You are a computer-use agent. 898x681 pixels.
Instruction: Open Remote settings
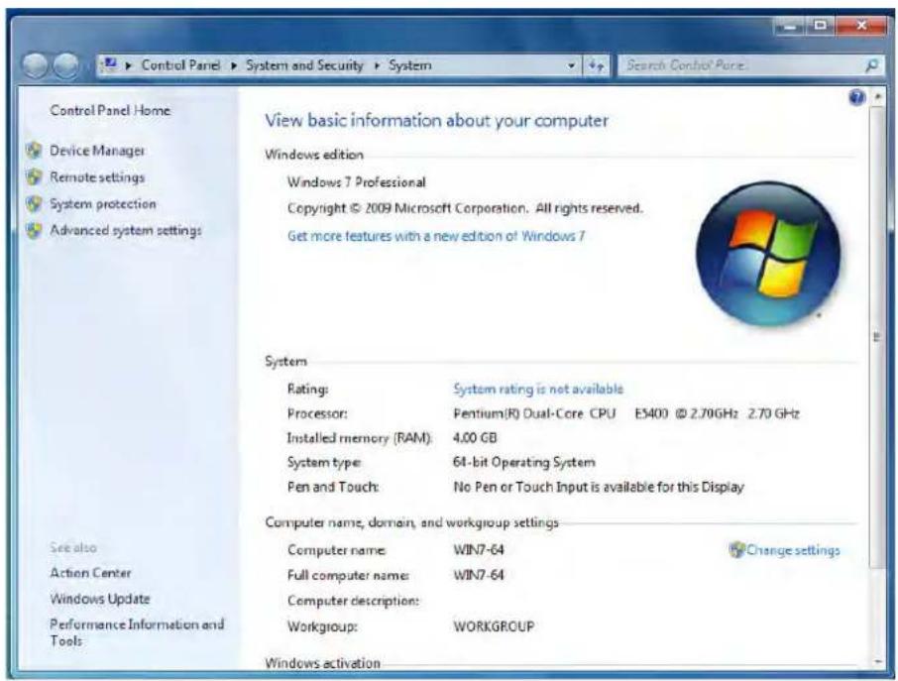(x=97, y=177)
